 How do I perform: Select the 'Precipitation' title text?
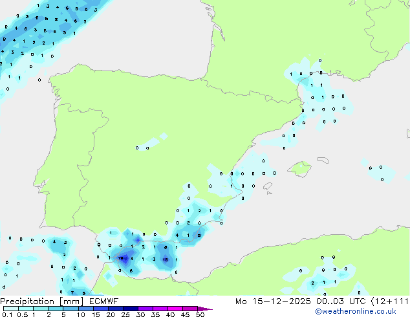[x=27, y=301]
